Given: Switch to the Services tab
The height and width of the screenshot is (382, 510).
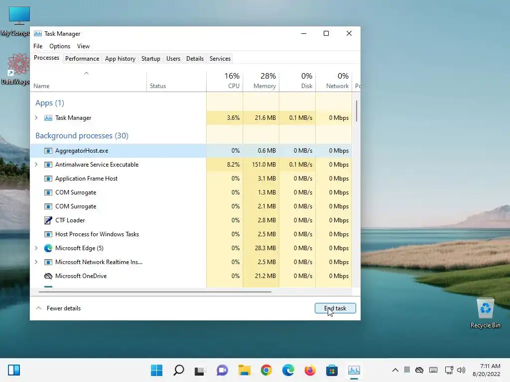Looking at the screenshot, I should [x=220, y=59].
